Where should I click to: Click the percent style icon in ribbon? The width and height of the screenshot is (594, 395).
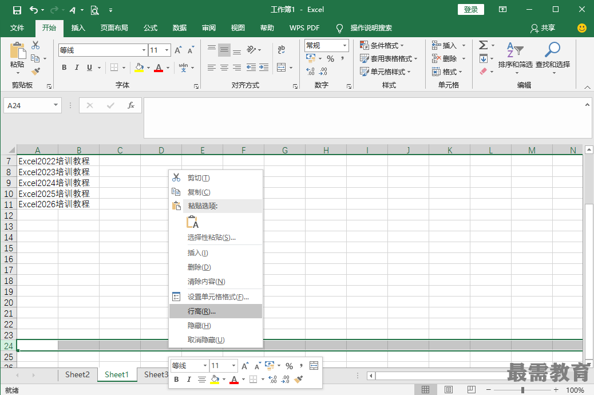point(330,59)
